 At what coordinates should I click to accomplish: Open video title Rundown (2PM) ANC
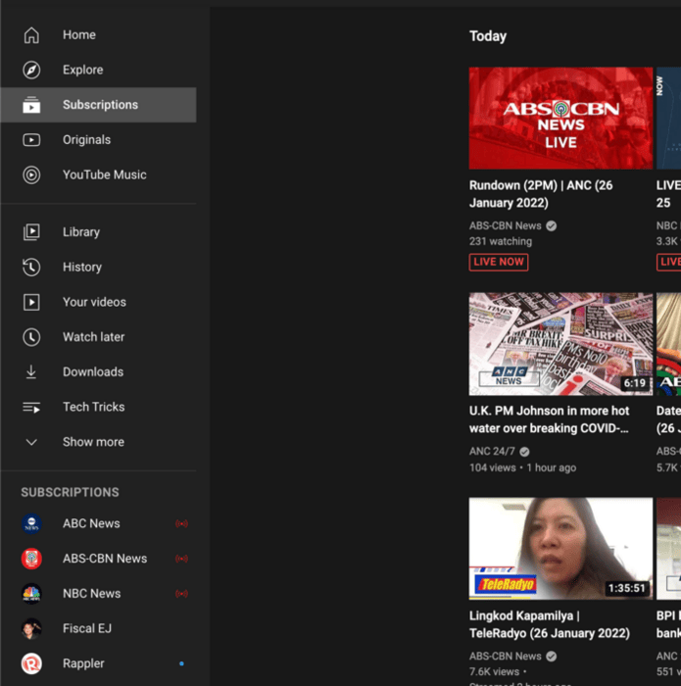pyautogui.click(x=541, y=194)
